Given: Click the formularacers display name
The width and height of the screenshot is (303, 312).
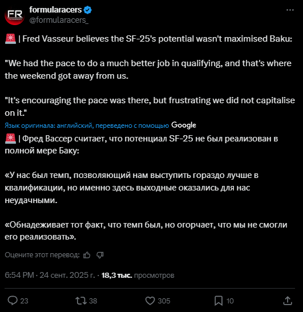Looking at the screenshot, I should [55, 10].
